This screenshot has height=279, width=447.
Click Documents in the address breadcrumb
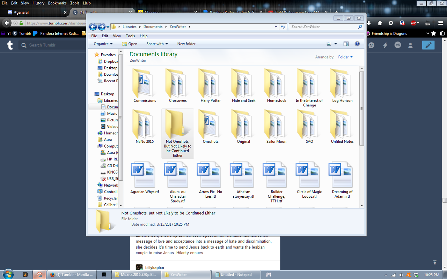tap(153, 27)
